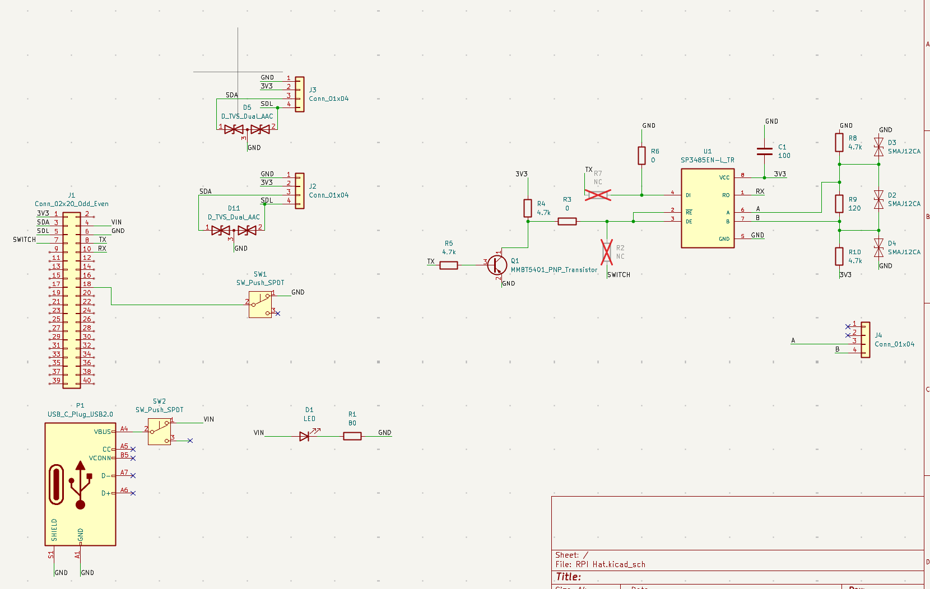Click the LED value text under D1

[310, 419]
